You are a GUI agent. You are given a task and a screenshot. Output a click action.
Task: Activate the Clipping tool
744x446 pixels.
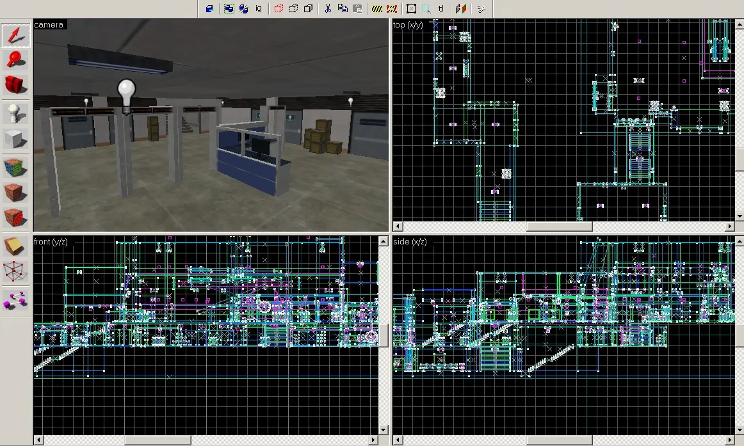pyautogui.click(x=16, y=246)
